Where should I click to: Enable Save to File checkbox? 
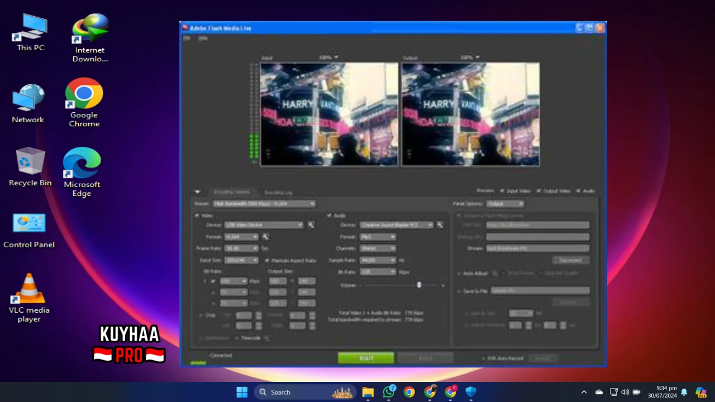pos(459,291)
